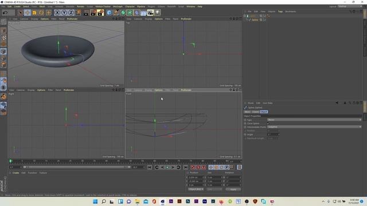Toggle the Spline object's enabled checkmark

[x=265, y=20]
